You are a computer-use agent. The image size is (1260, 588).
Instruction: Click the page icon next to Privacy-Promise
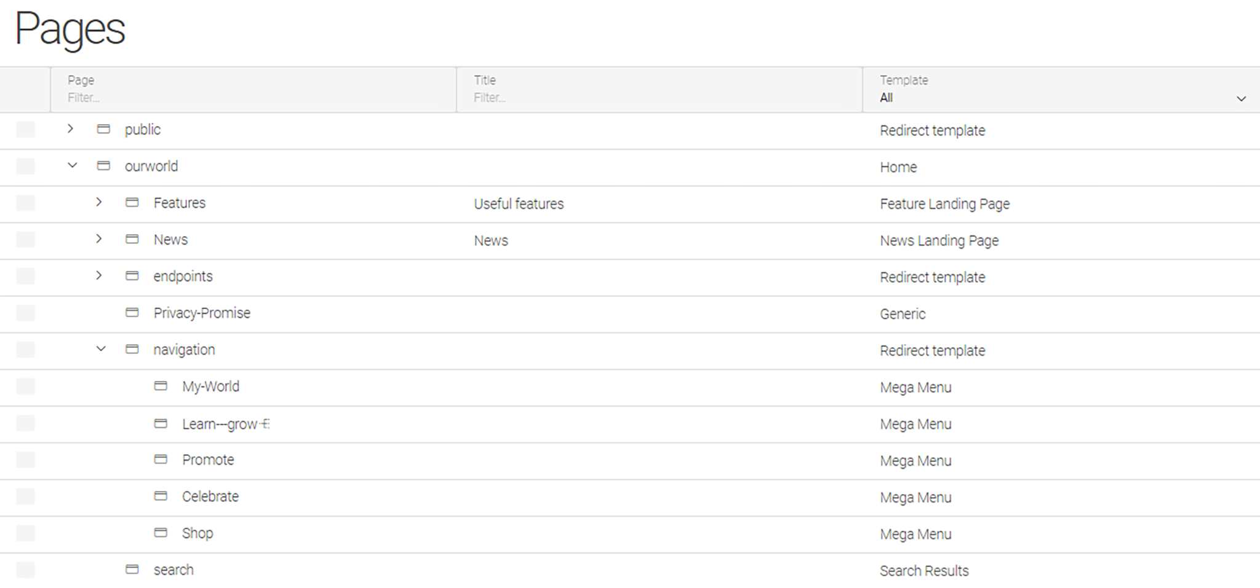pos(132,313)
